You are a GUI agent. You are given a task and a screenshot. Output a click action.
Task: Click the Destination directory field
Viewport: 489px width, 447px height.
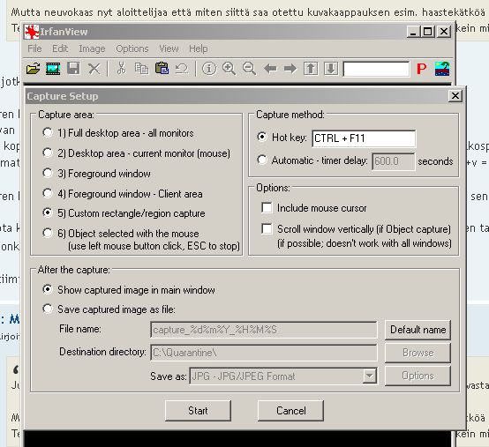[x=264, y=353]
